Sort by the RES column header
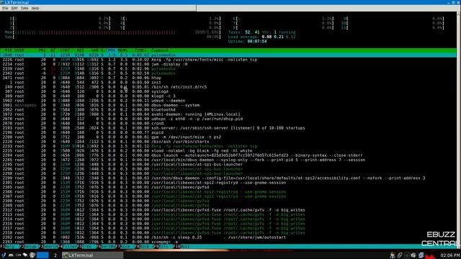The width and height of the screenshot is (461, 259). pos(80,50)
